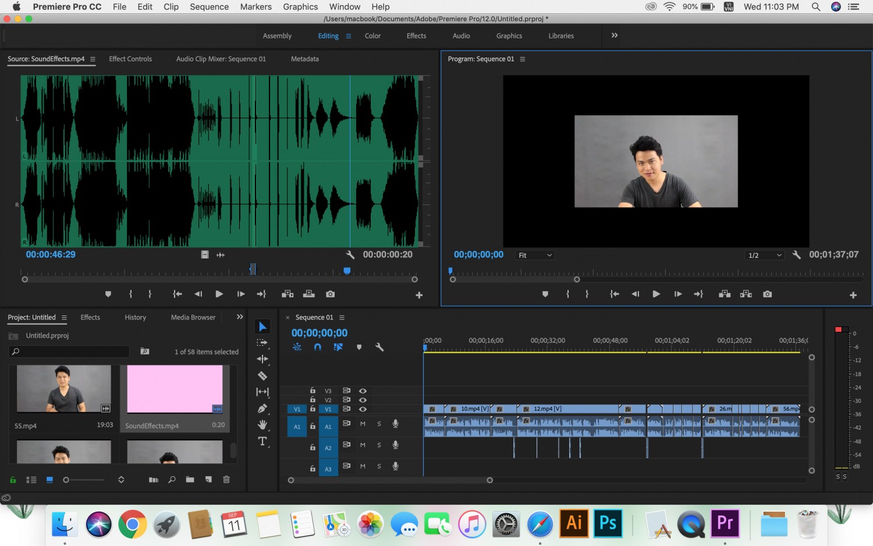Create a new bin in Project panel
Viewport: 873px width, 546px height.
(x=190, y=480)
